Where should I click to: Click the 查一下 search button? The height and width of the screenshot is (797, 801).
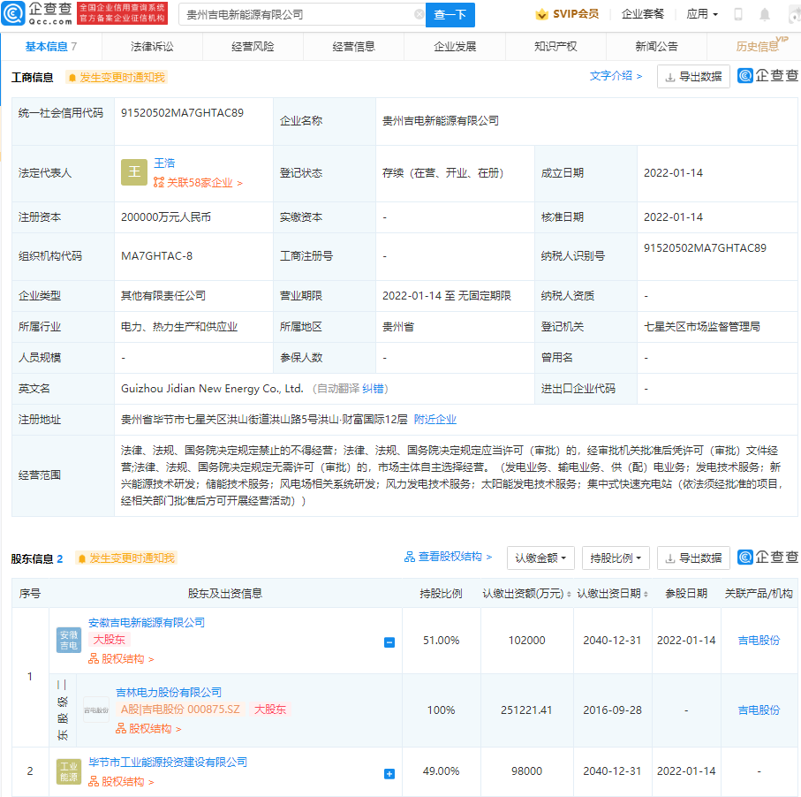point(452,15)
